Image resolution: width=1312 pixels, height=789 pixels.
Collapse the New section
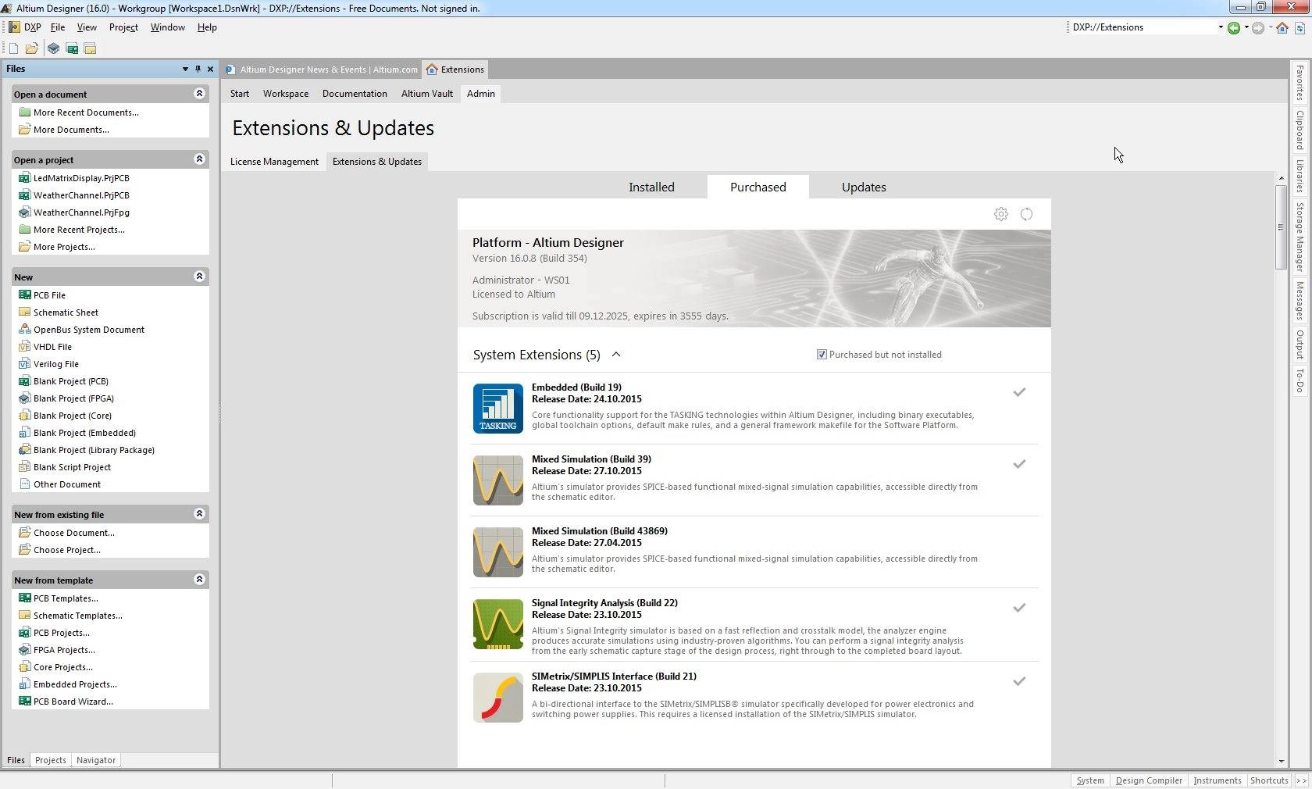click(199, 277)
